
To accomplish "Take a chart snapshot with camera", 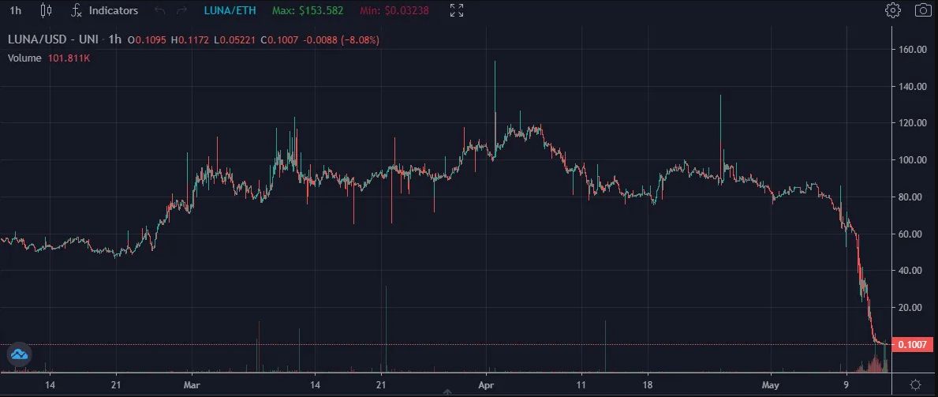I will (924, 10).
